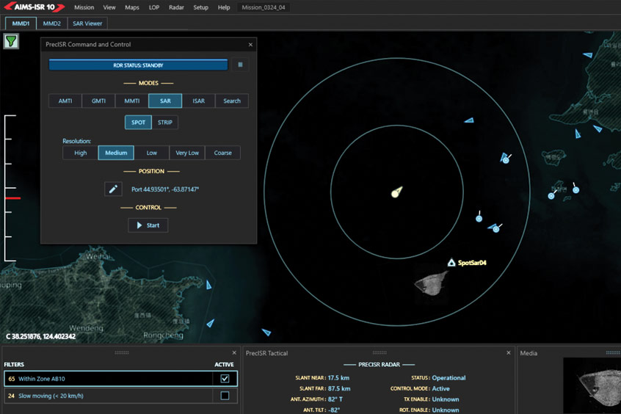Viewport: 621px width, 414px height.
Task: Switch to the SAR Viewer tab
Action: point(87,23)
